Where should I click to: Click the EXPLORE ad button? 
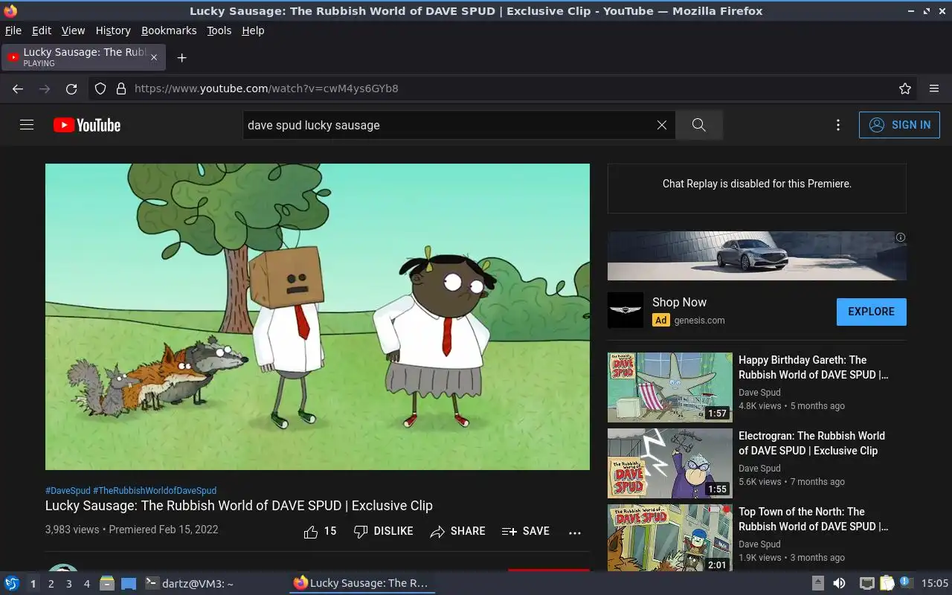(871, 312)
